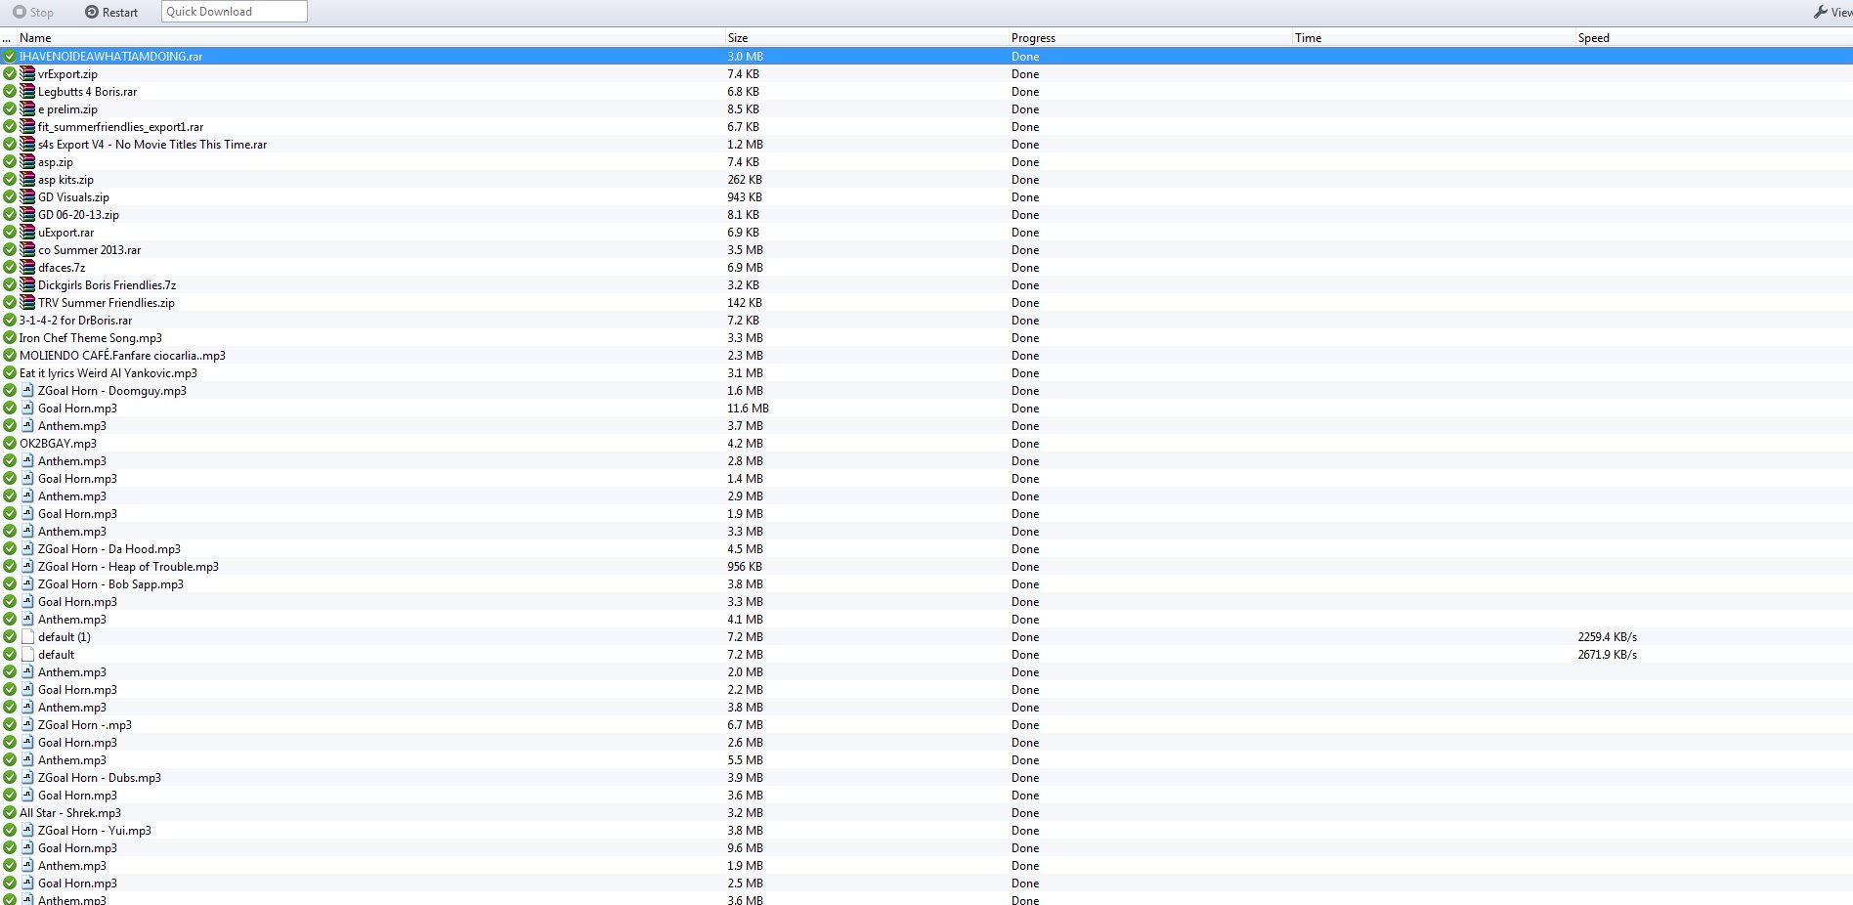
Task: Click the Restart button
Action: pyautogui.click(x=111, y=12)
